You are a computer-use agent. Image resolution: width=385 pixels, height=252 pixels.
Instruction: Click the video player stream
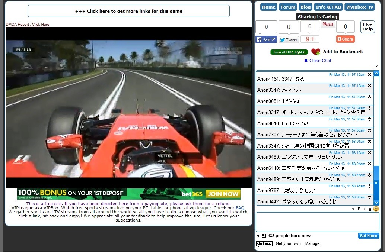point(129,107)
